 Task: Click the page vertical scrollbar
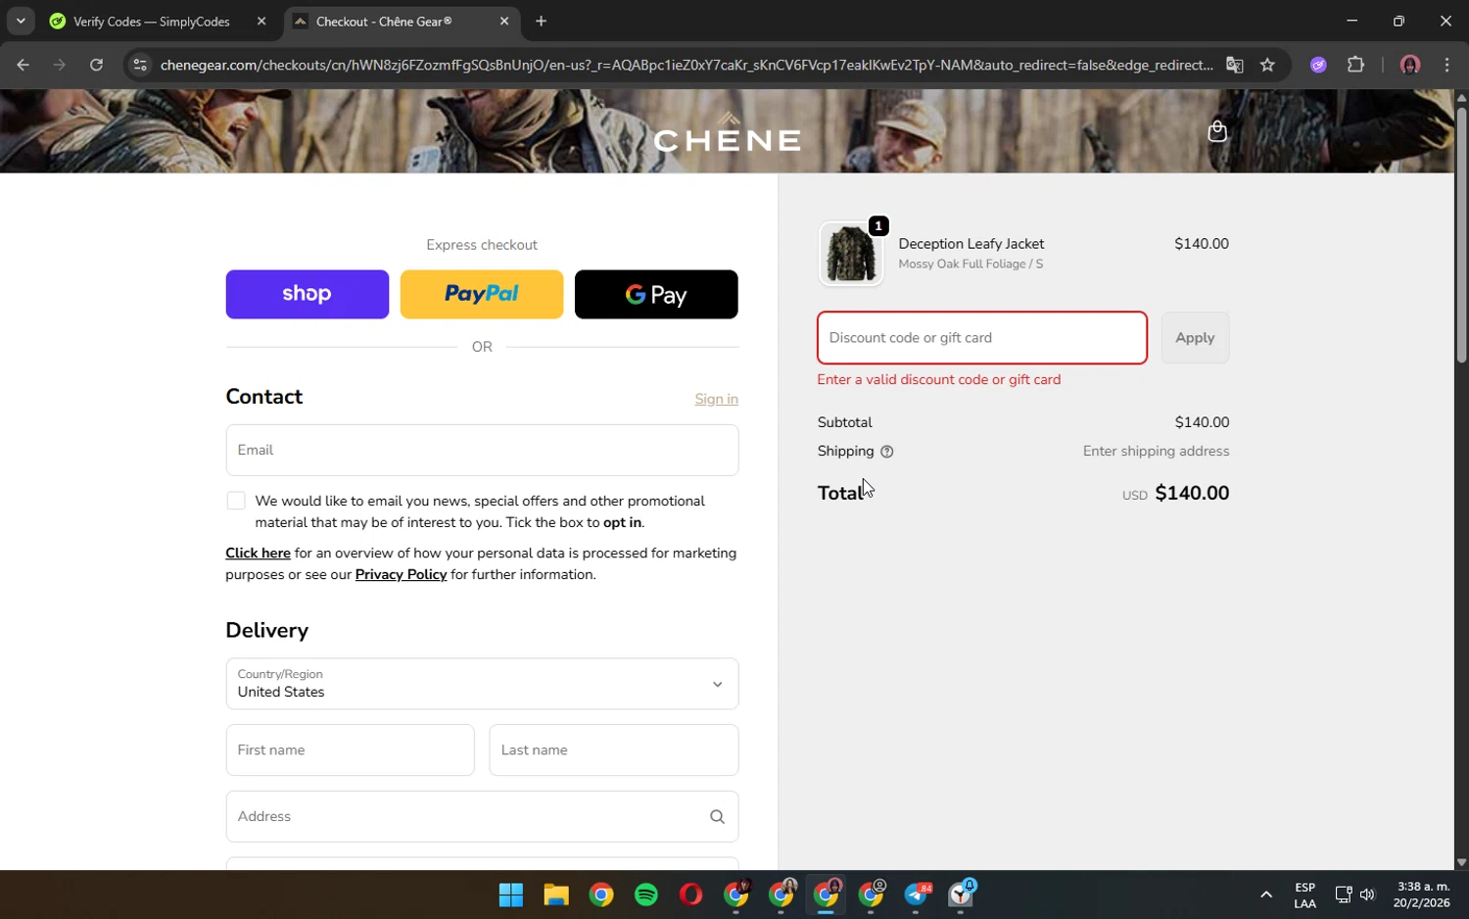tap(1461, 235)
